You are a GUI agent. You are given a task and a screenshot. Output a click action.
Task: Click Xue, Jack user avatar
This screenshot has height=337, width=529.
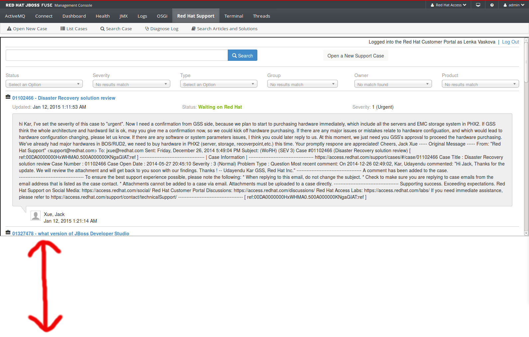click(36, 216)
